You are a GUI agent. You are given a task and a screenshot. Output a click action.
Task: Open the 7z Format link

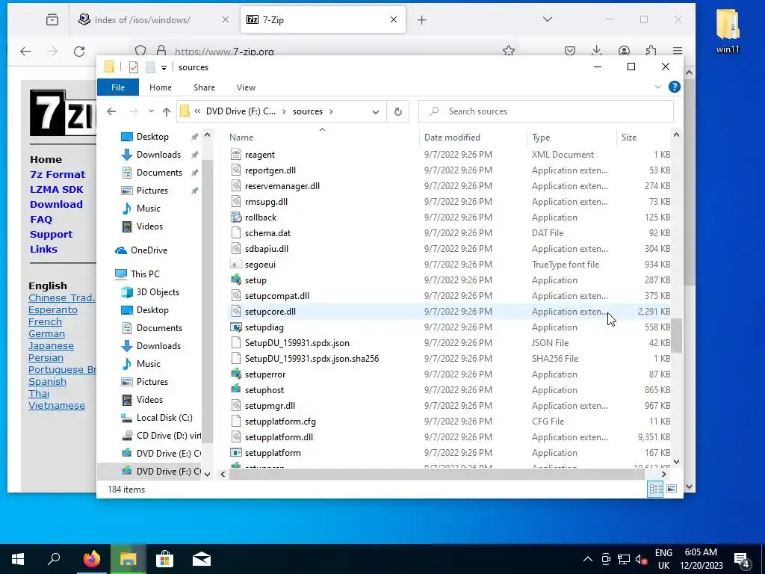coord(58,174)
